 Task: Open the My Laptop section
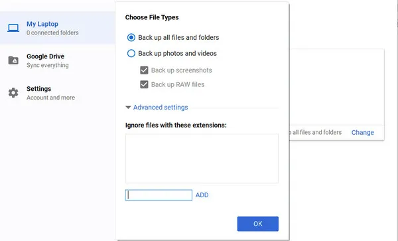pos(57,28)
